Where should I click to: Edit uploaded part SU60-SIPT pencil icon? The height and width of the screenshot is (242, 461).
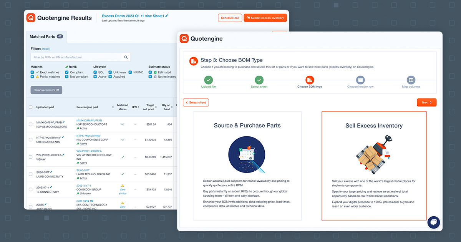point(51,172)
